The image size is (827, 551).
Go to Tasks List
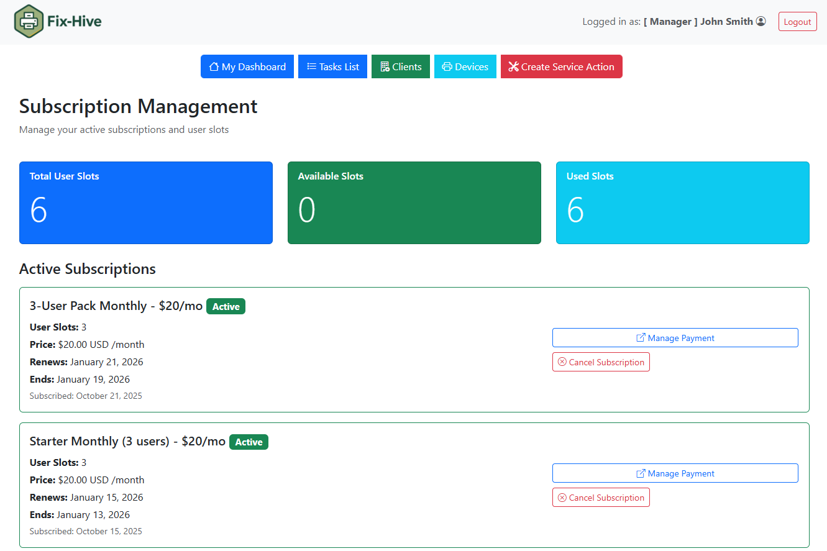(x=332, y=66)
